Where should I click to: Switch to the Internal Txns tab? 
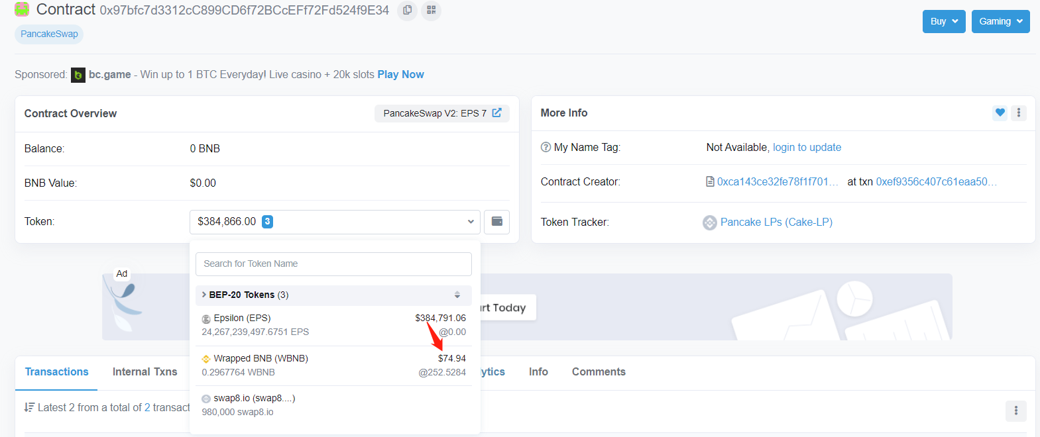(144, 372)
